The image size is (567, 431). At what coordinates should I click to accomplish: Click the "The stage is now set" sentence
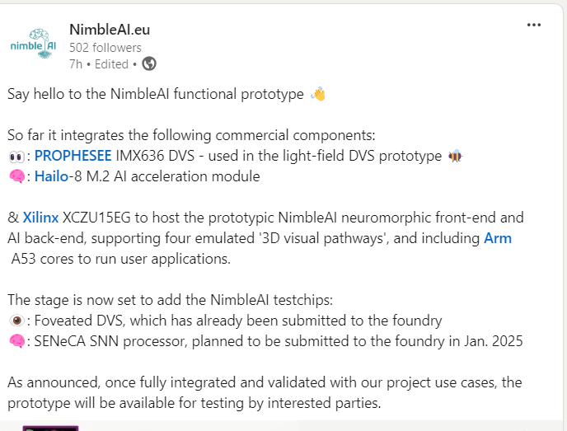coord(180,300)
